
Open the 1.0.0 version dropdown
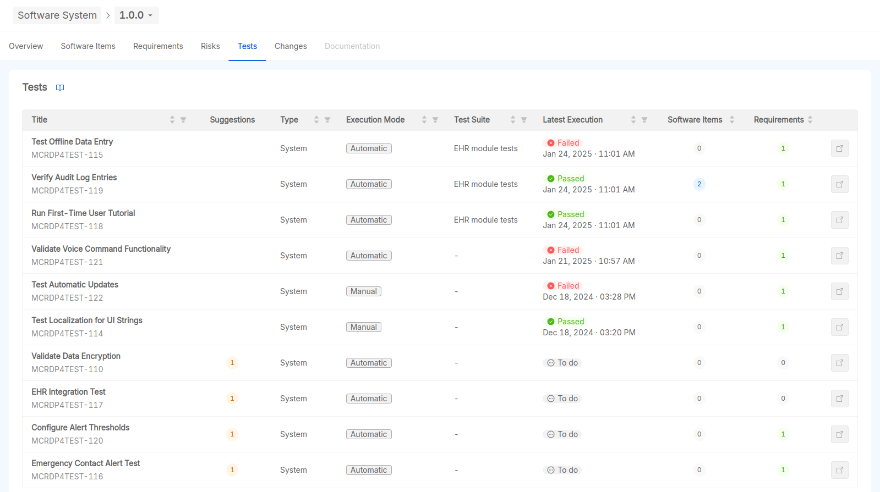(136, 15)
